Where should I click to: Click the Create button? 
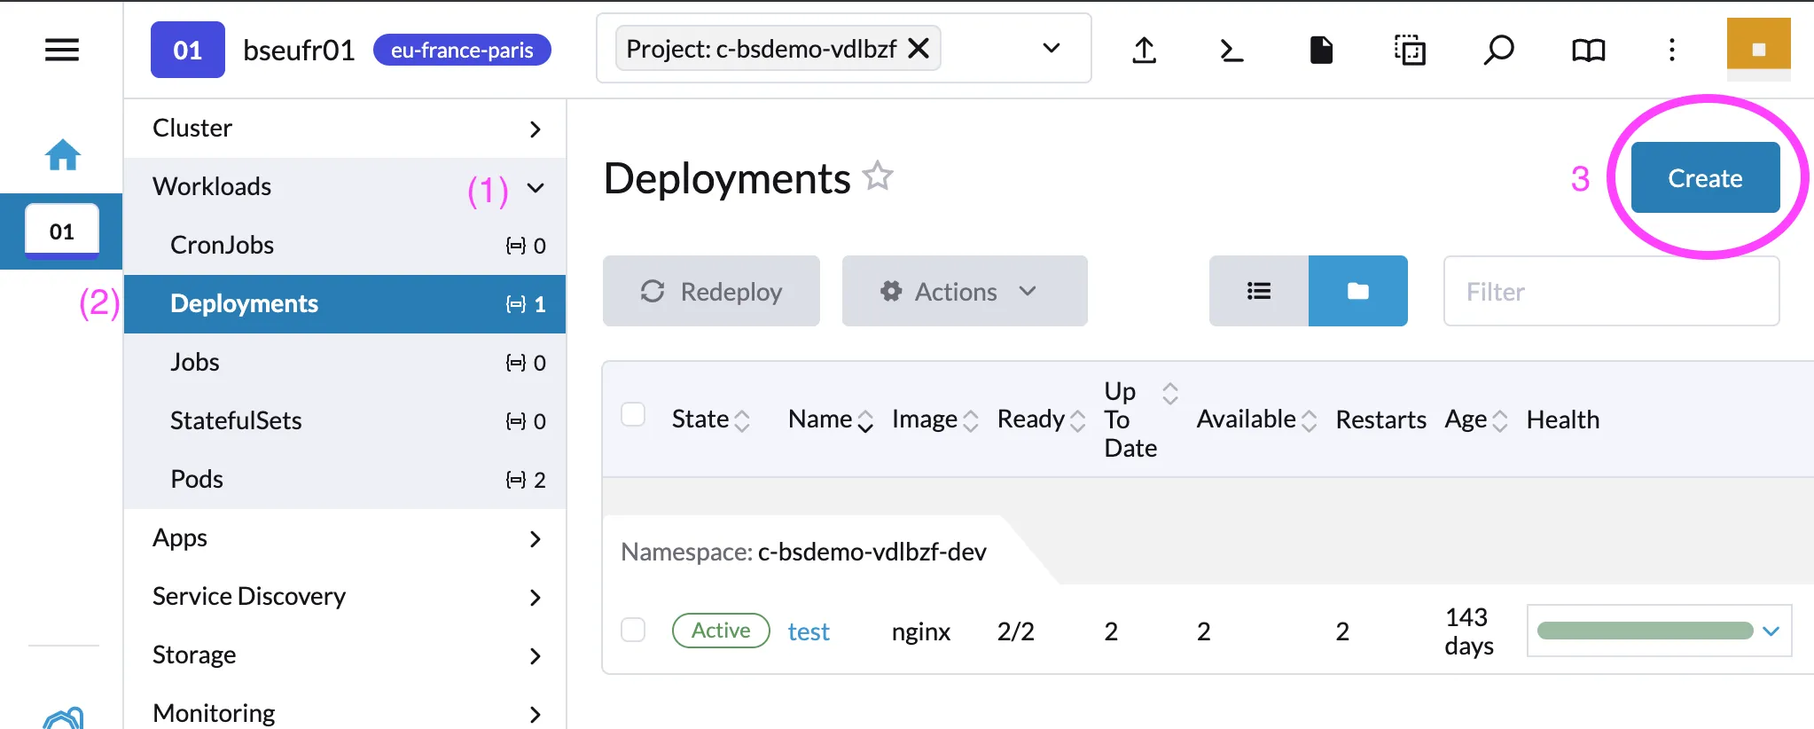click(x=1704, y=177)
